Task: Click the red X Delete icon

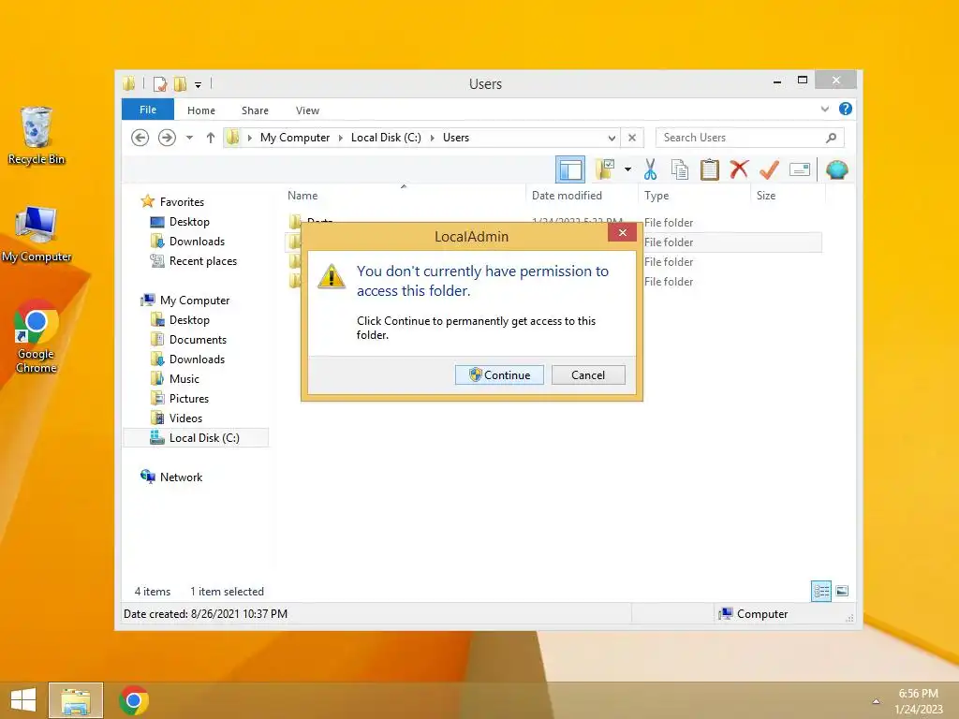Action: 739,169
